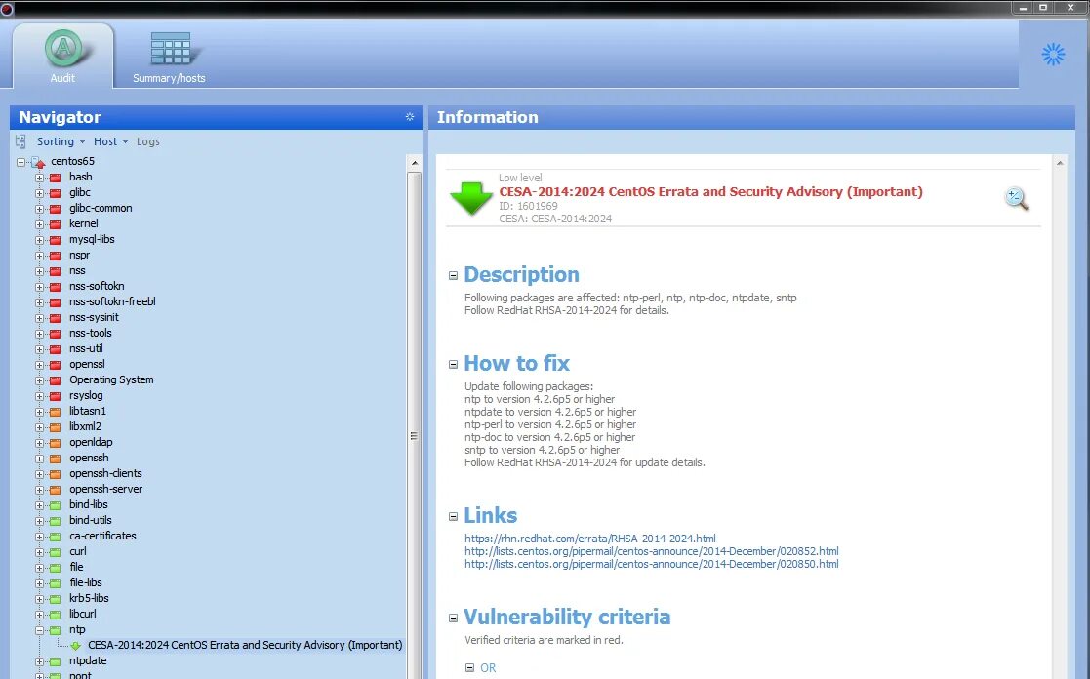The width and height of the screenshot is (1090, 679).
Task: Expand the openssl package node
Action: tap(40, 365)
